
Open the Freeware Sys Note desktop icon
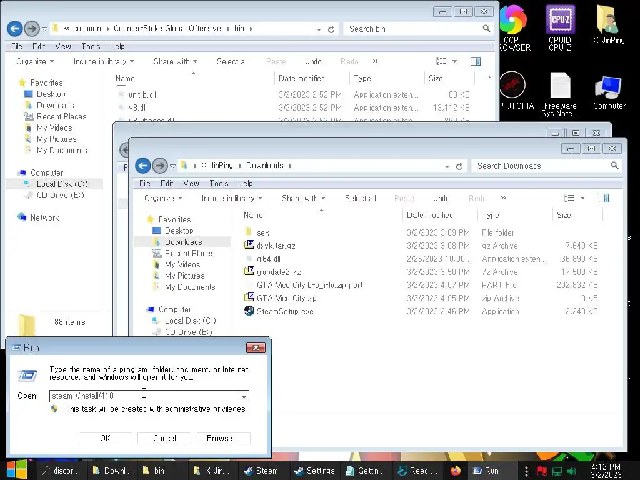(560, 94)
